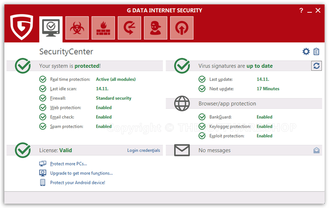This screenshot has height=208, width=329.
Task: Click 'Virus signatures are up to date' header
Action: pos(236,66)
